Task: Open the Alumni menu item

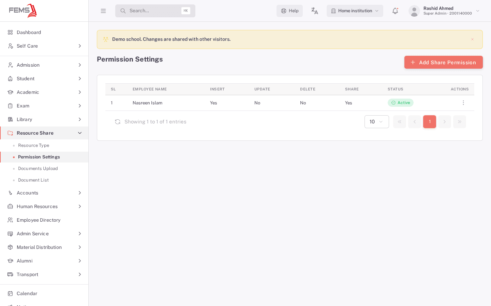Action: (44, 261)
